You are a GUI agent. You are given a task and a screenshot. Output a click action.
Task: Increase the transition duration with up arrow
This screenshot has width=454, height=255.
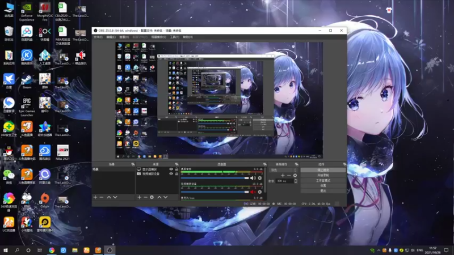coord(295,180)
